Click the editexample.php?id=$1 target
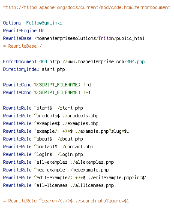This screenshot has height=208, width=174. [x=118, y=177]
